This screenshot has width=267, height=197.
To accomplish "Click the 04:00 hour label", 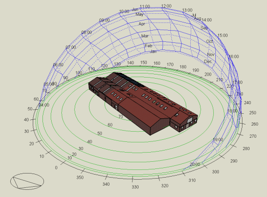I will click(44, 105).
